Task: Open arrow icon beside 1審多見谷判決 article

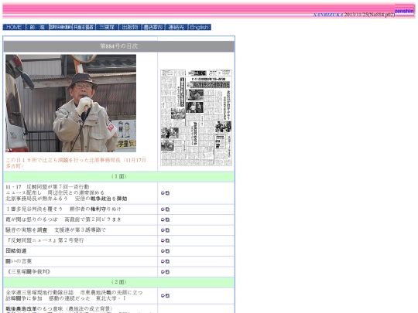Action: pos(166,209)
